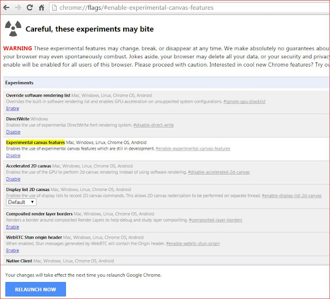Disable the DirectWrite experiment
Image resolution: width=330 pixels, height=299 pixels.
(x=13, y=132)
